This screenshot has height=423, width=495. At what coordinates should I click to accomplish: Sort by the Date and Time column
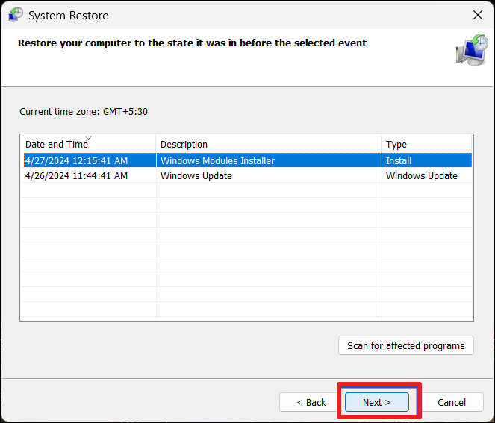point(56,145)
